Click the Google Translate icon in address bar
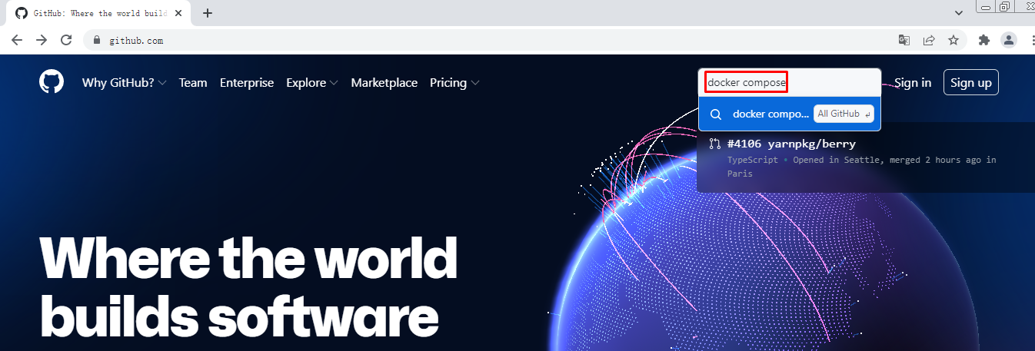The height and width of the screenshot is (351, 1035). [x=904, y=41]
